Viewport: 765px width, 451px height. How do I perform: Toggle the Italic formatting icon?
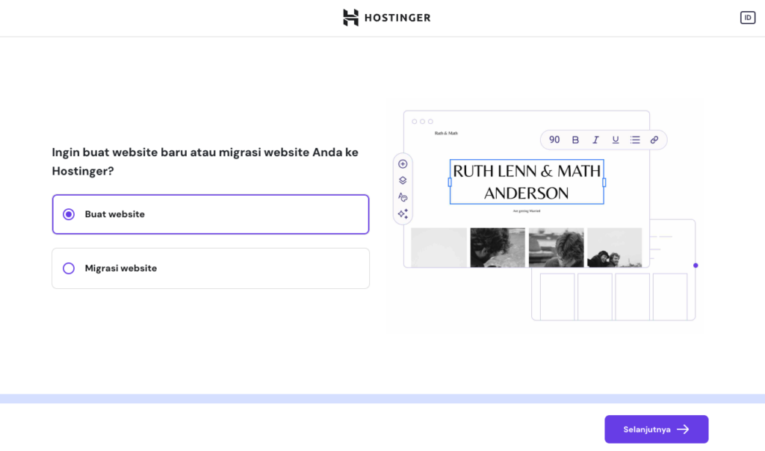click(x=595, y=140)
